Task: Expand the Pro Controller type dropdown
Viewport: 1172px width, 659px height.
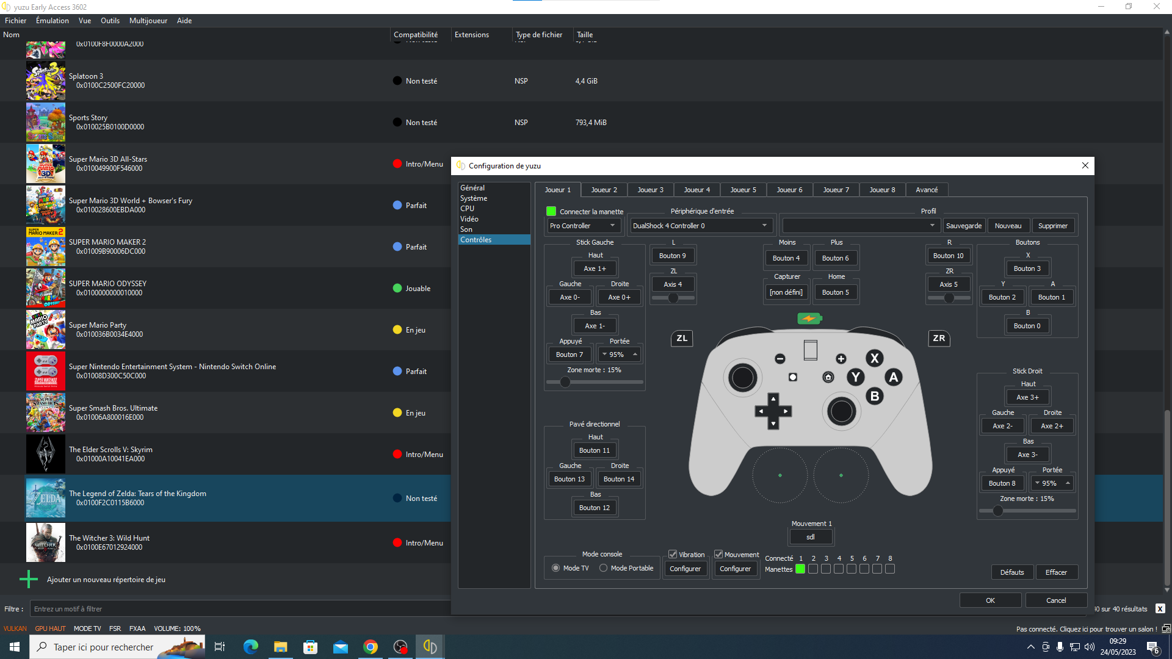Action: [584, 226]
